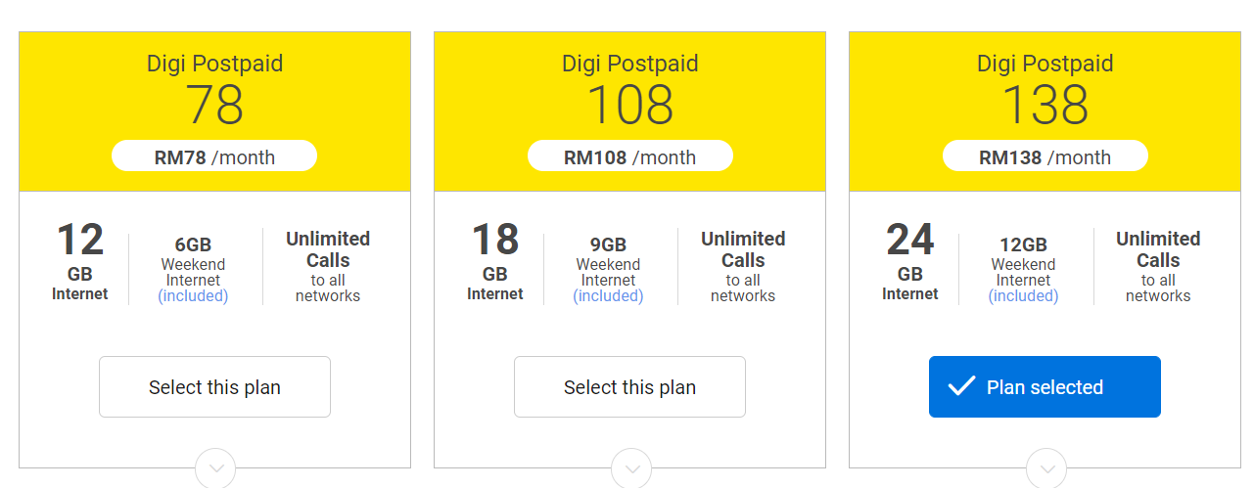Viewport: 1254px width, 488px height.
Task: Click the RM108 /month price pill
Action: click(x=629, y=156)
